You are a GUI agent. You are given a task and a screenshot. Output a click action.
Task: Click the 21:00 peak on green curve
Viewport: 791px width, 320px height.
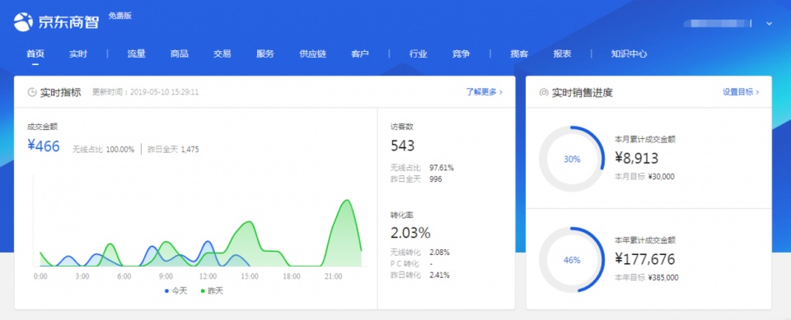(346, 201)
